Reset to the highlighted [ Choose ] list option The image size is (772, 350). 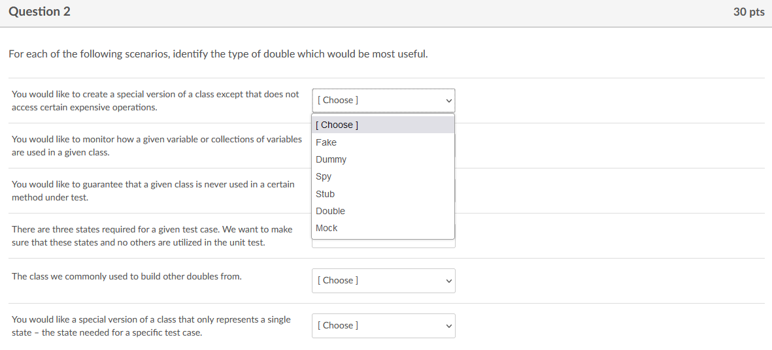click(337, 125)
